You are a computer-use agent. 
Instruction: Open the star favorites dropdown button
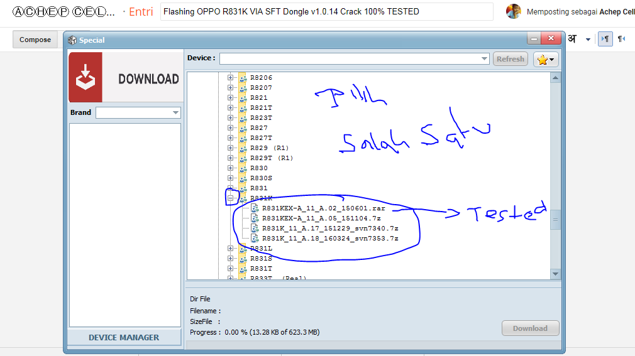546,60
